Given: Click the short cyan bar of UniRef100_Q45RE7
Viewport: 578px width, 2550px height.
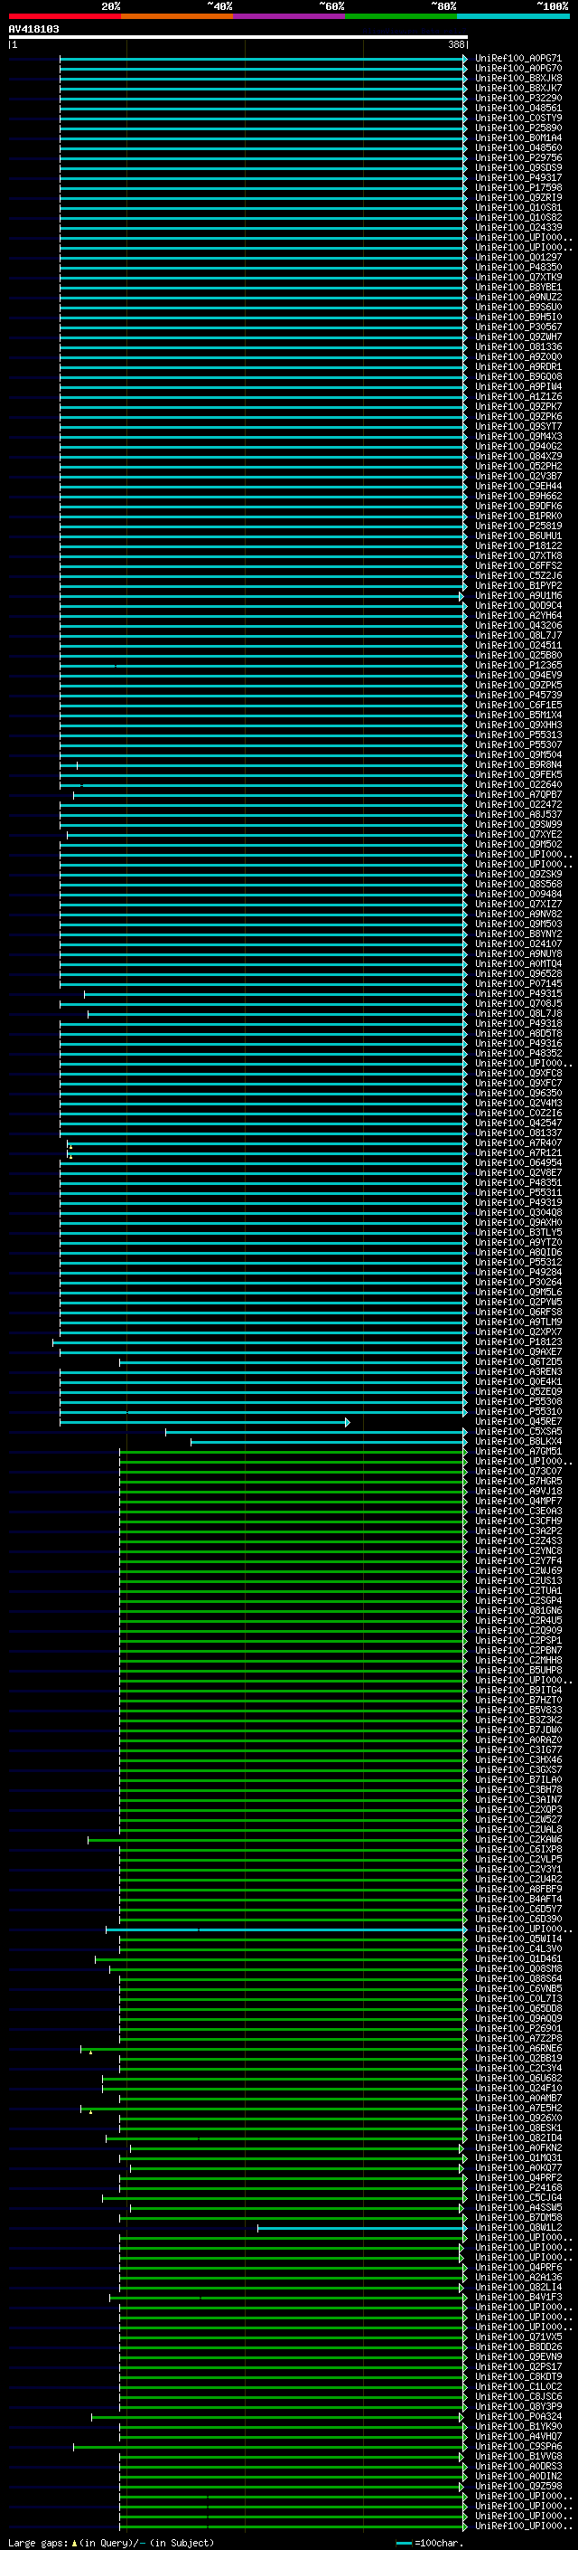Looking at the screenshot, I should (203, 1423).
